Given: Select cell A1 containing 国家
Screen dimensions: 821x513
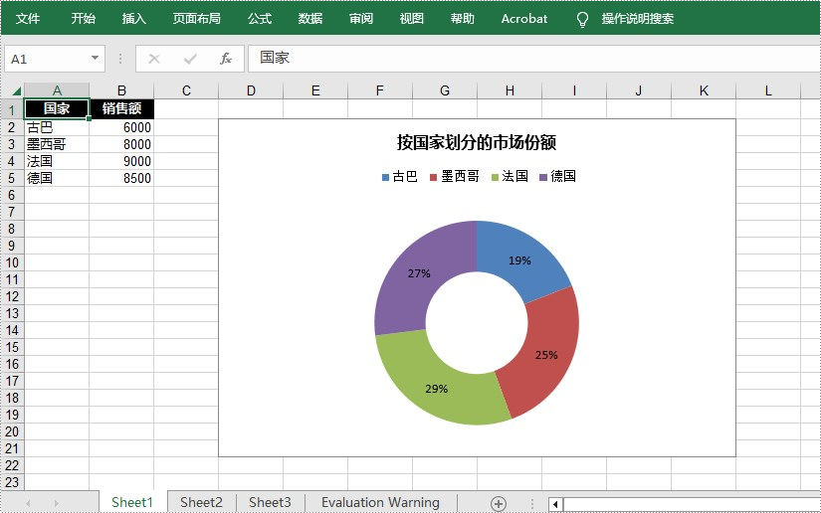Looking at the screenshot, I should 57,108.
